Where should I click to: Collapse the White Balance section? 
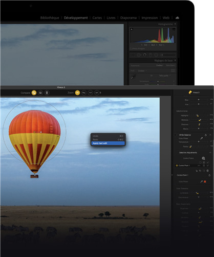click(210, 135)
